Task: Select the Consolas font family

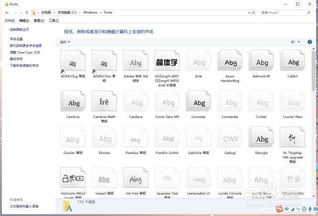Action: [198, 101]
